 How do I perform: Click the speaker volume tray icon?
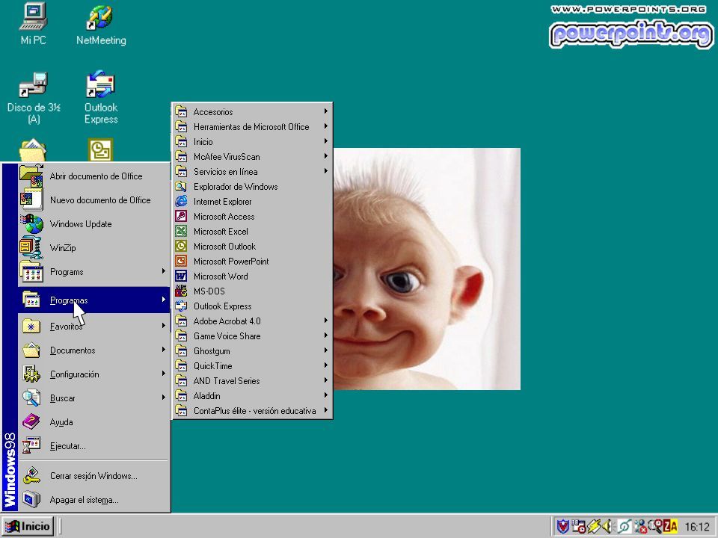click(x=607, y=527)
